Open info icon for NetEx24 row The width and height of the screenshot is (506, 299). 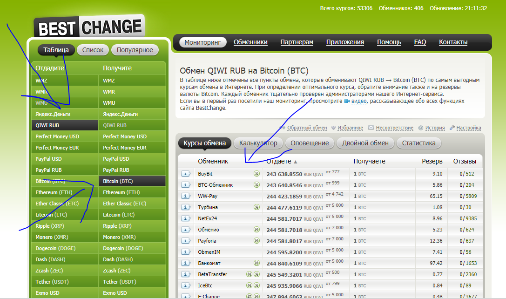(x=186, y=218)
